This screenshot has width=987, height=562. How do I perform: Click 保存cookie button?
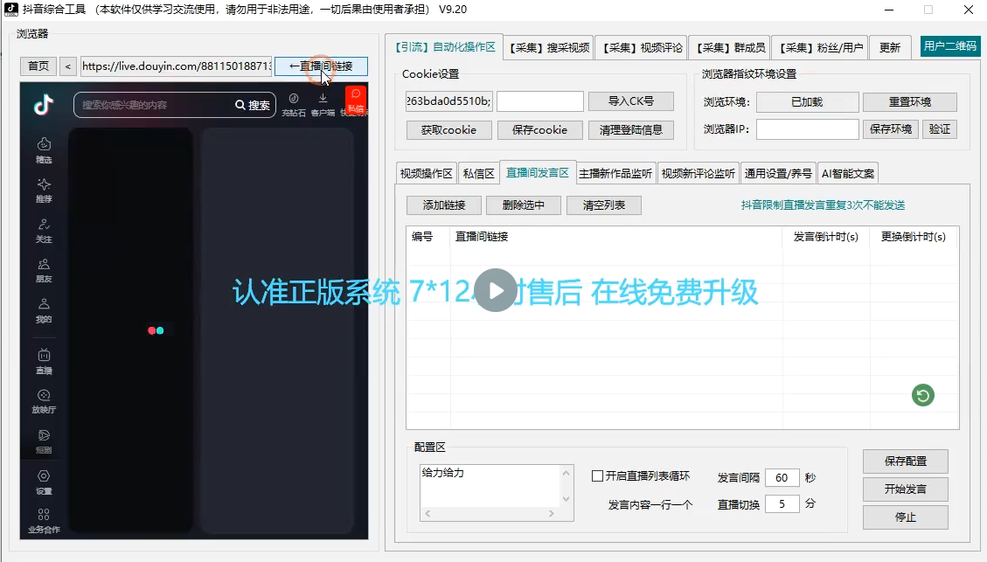tap(539, 130)
